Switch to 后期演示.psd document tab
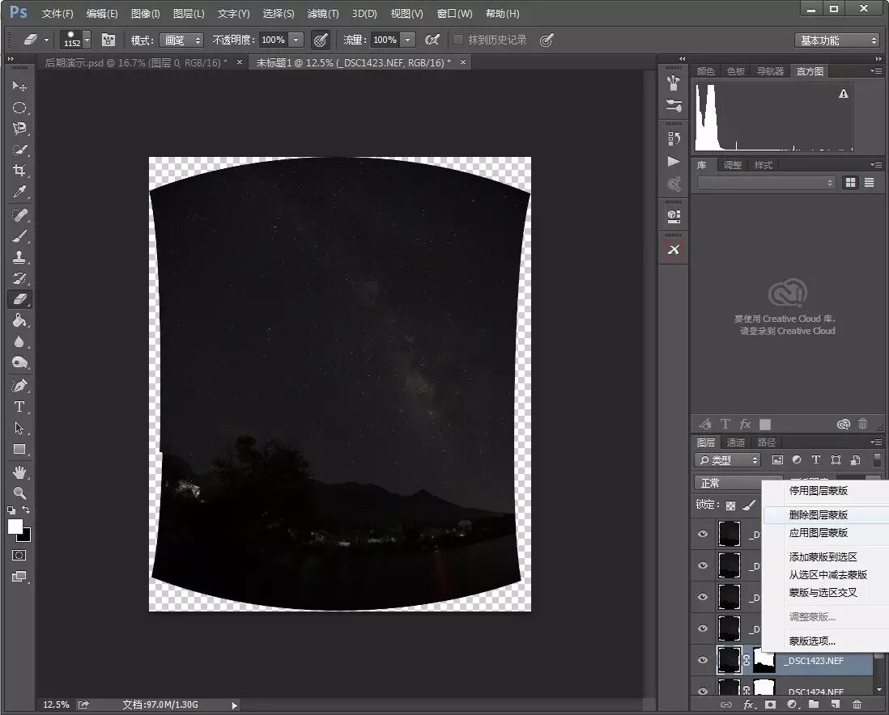 click(136, 62)
